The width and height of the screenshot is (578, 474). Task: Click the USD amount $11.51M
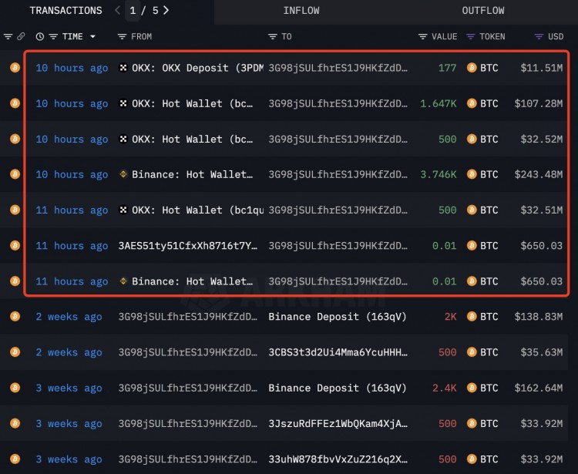542,68
